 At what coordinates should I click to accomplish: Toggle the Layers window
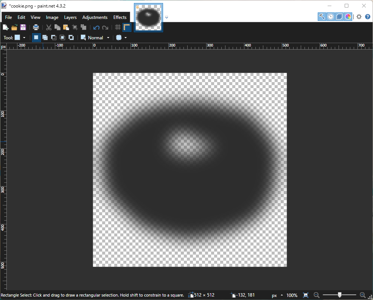pos(339,17)
